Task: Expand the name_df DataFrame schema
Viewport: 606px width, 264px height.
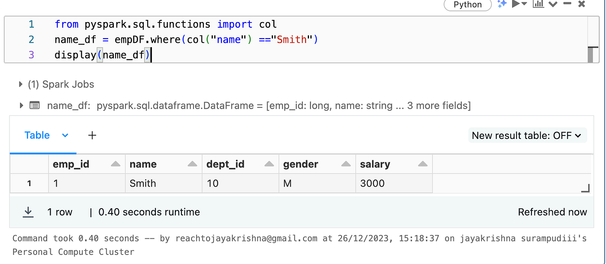Action: coord(21,105)
